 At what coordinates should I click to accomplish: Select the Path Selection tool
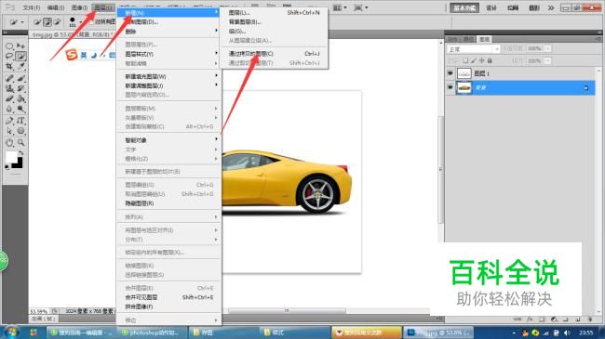tap(9, 131)
